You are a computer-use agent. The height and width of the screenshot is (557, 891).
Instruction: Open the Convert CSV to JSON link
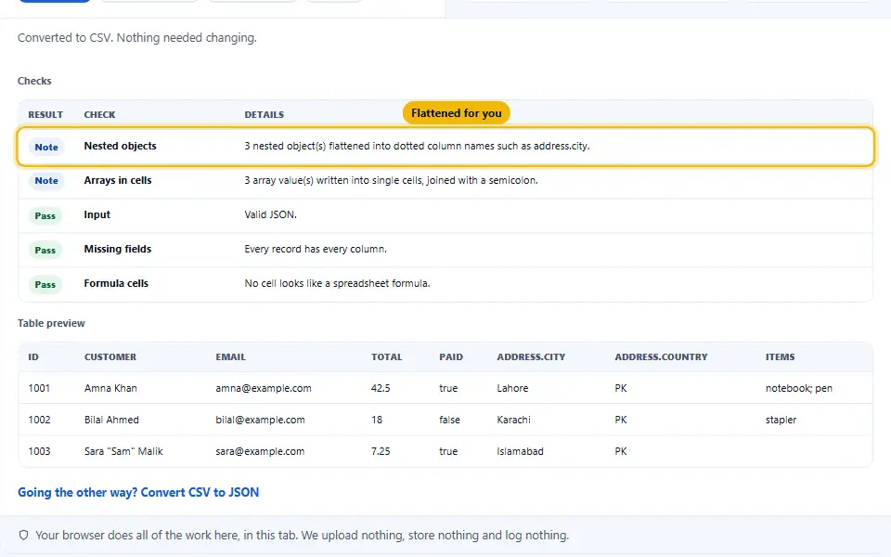[138, 492]
